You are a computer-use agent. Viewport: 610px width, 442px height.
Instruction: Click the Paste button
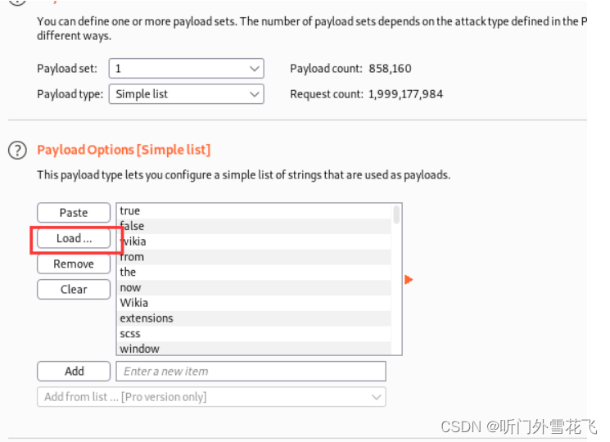click(x=74, y=213)
